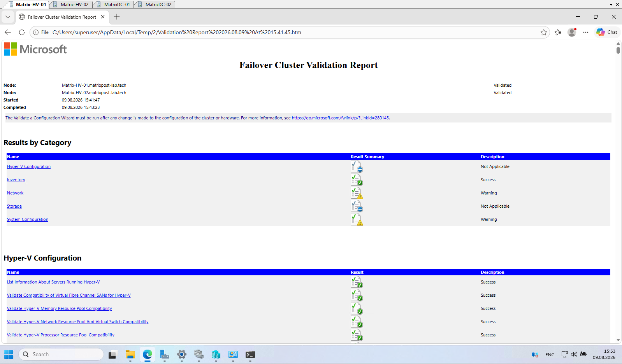Open clock showing 15:53 in tray
Viewport: 622px width, 364px height.
(604, 354)
